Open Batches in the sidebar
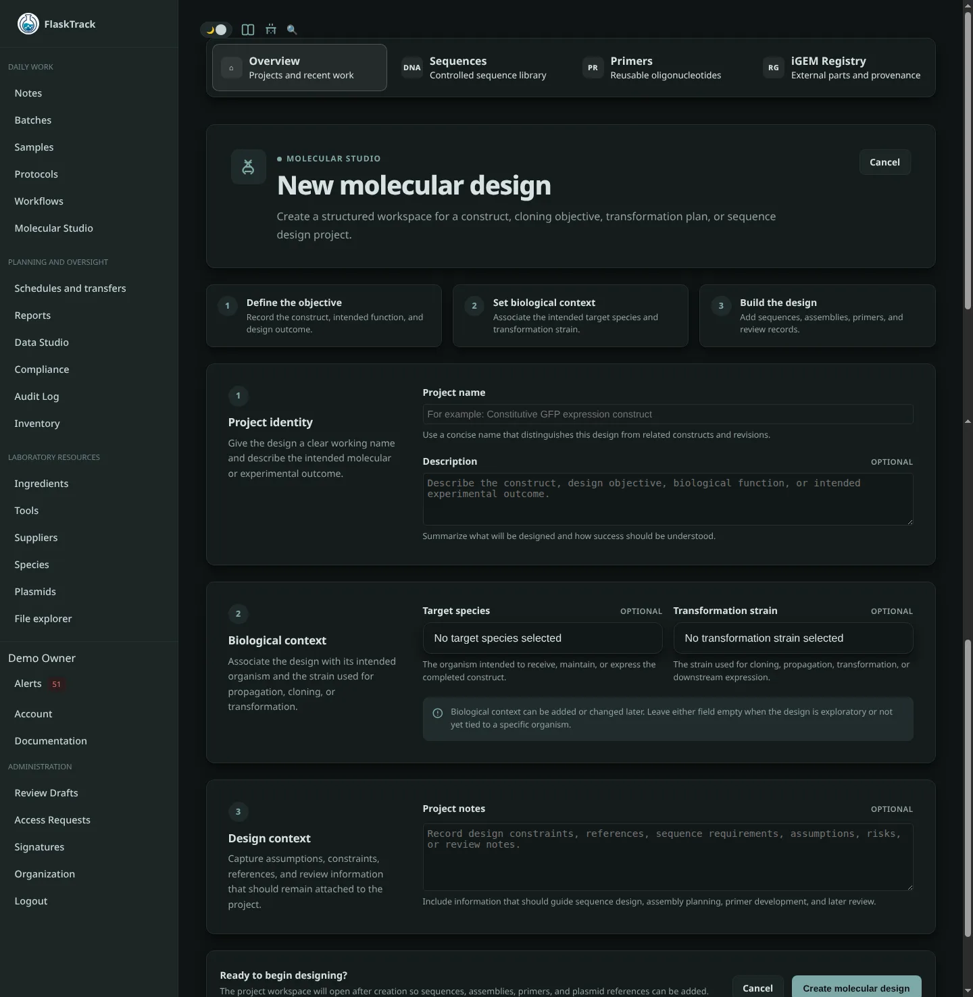Viewport: 973px width, 997px height. pos(33,120)
